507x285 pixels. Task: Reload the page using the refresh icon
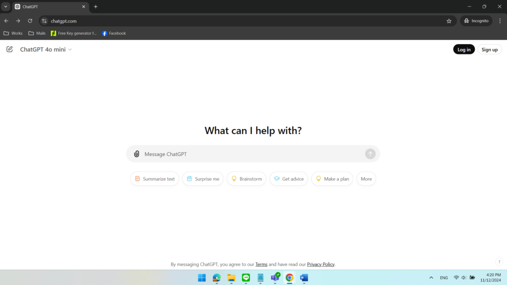click(x=30, y=21)
